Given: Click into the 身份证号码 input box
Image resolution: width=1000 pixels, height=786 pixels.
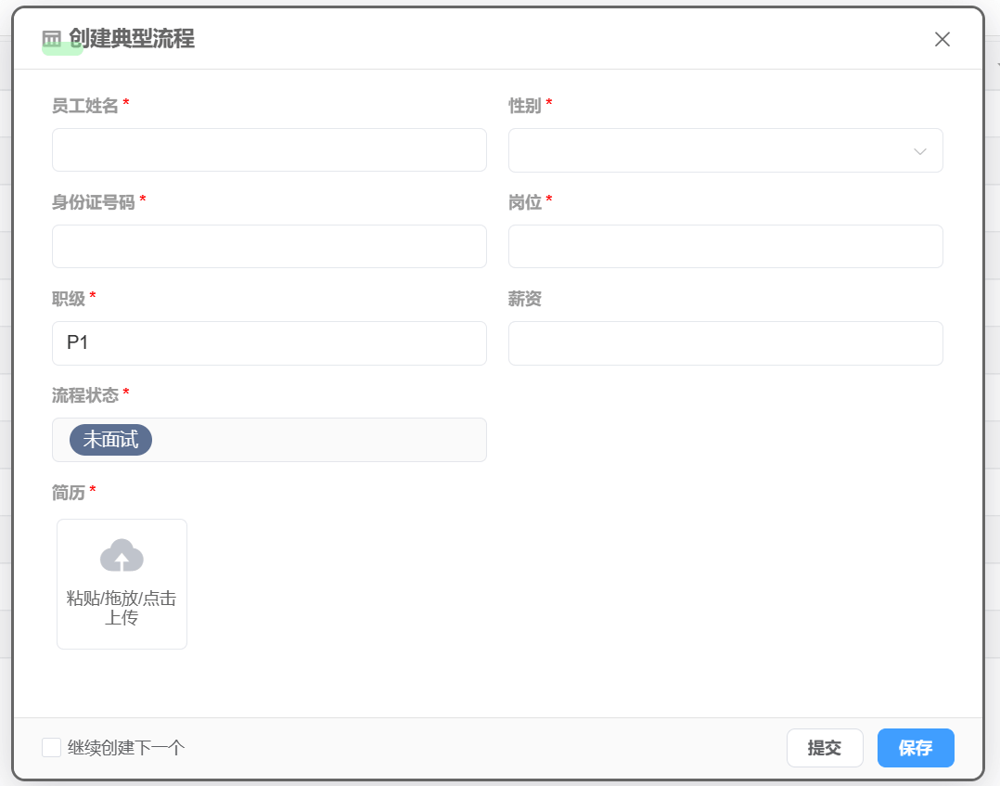Looking at the screenshot, I should 269,247.
